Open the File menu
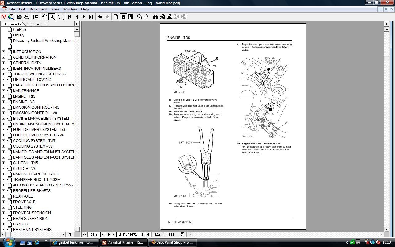This screenshot has width=395, height=247. pos(12,9)
